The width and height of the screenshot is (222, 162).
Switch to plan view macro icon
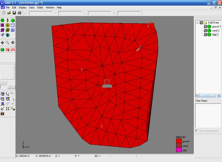tap(2, 94)
